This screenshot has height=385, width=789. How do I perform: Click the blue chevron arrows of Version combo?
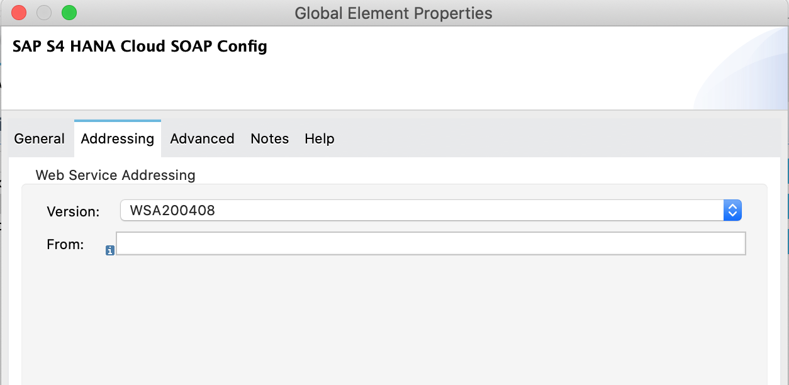click(732, 211)
